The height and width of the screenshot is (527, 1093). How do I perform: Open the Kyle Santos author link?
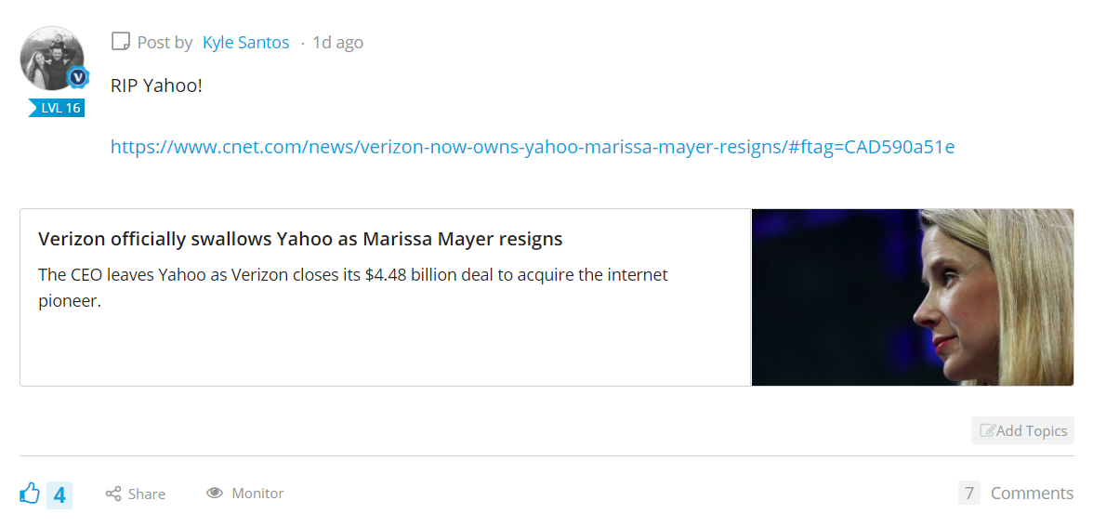(246, 43)
